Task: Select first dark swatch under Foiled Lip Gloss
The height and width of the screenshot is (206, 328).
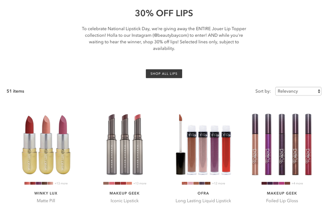Action: (x=264, y=183)
